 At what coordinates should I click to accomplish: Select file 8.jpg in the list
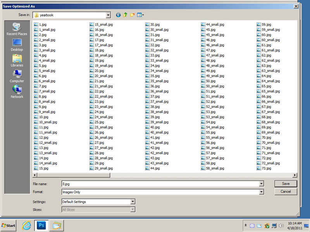(40, 96)
